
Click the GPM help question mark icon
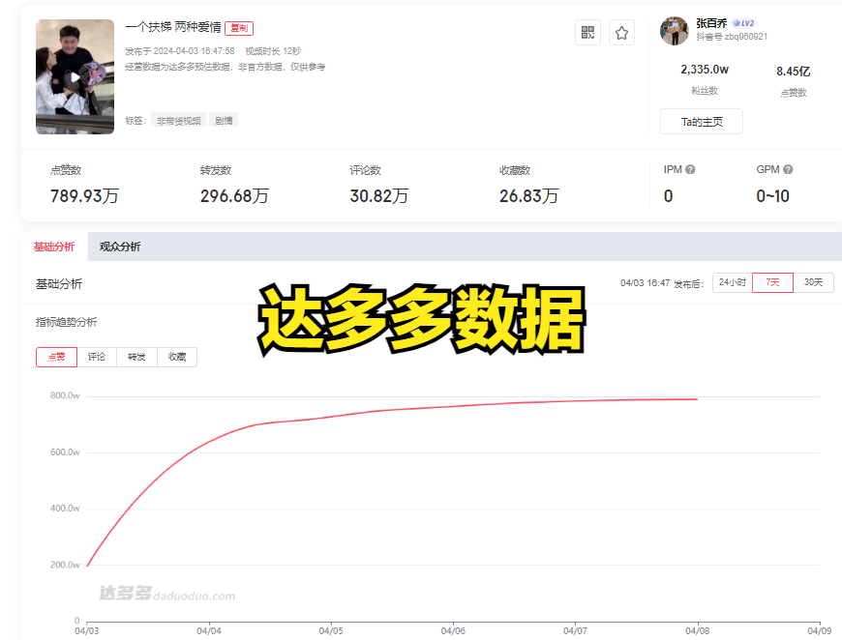(788, 170)
